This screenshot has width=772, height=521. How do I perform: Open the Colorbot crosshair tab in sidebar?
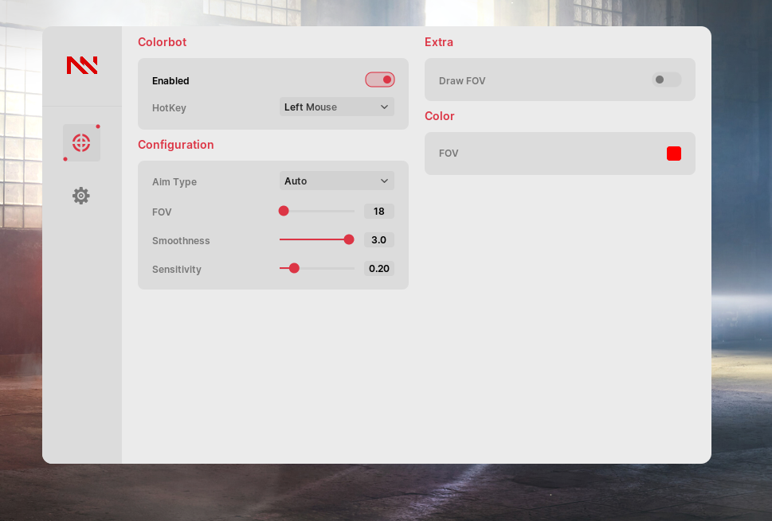tap(81, 143)
